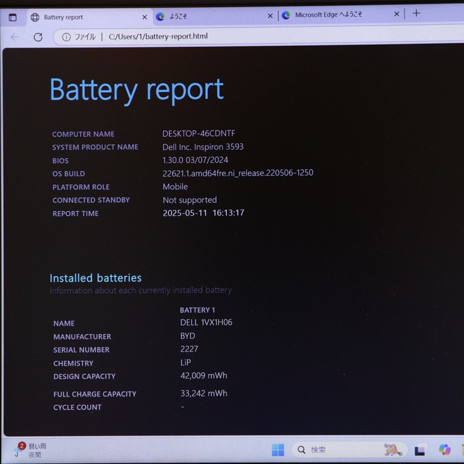The height and width of the screenshot is (464, 464).
Task: Click the COMPUTER NAME label
Action: click(83, 134)
